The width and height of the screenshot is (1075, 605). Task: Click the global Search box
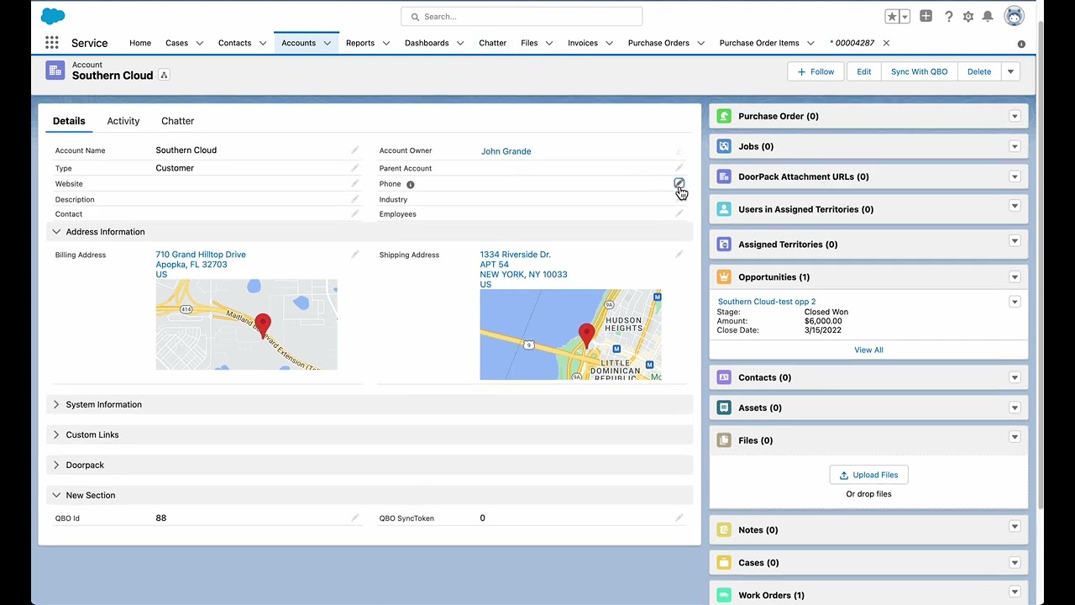pyautogui.click(x=522, y=17)
